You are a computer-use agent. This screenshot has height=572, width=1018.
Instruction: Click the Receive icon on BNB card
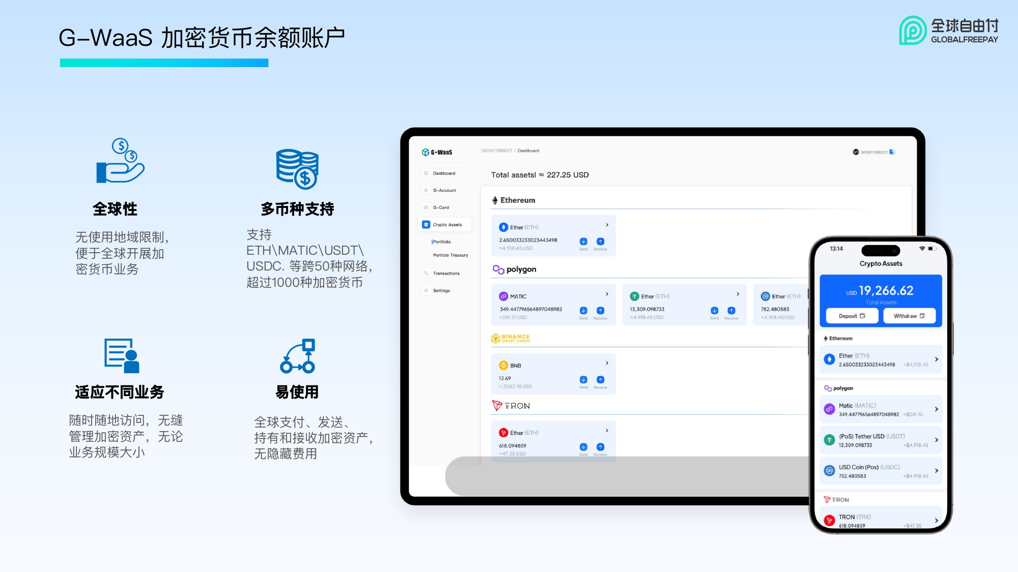(x=600, y=380)
